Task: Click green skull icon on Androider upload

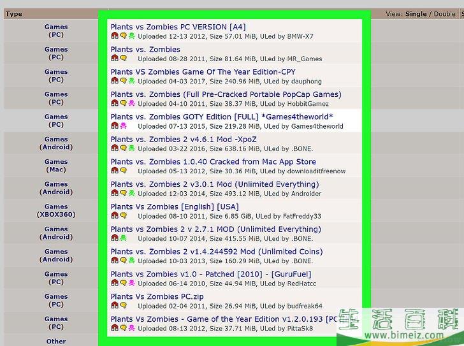Action: (x=132, y=193)
